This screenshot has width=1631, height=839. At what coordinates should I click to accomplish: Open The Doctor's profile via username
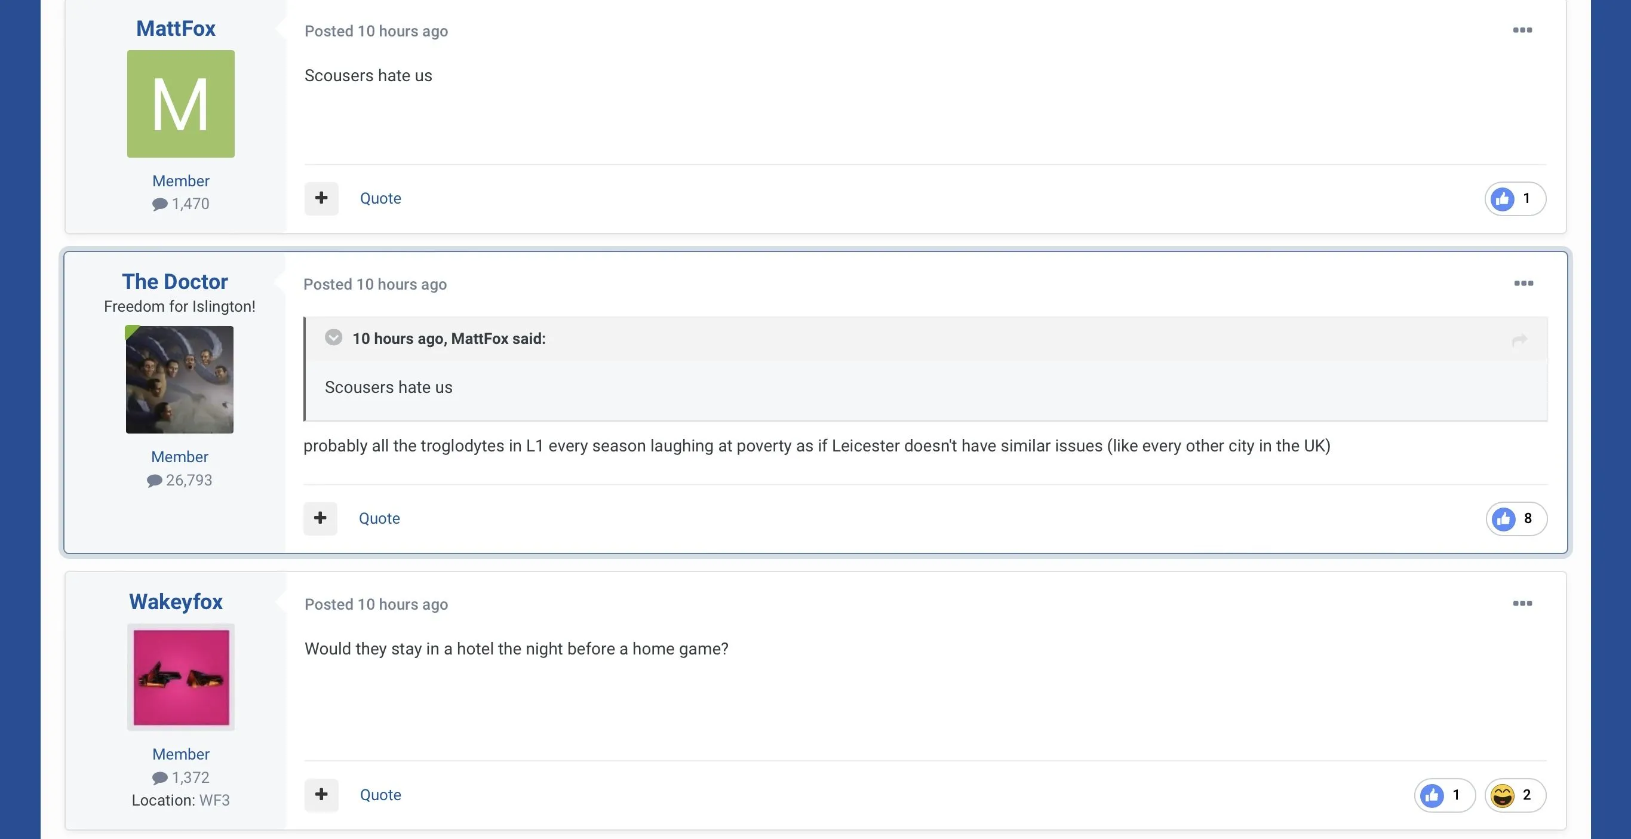(175, 282)
